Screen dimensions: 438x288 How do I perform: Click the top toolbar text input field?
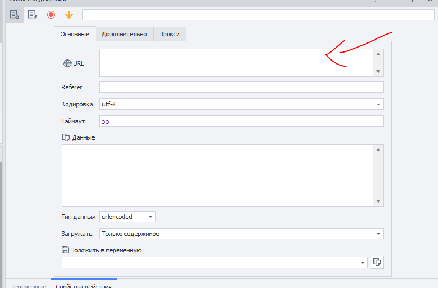click(x=258, y=15)
